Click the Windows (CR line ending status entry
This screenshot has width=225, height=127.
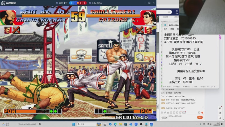pos(205,87)
